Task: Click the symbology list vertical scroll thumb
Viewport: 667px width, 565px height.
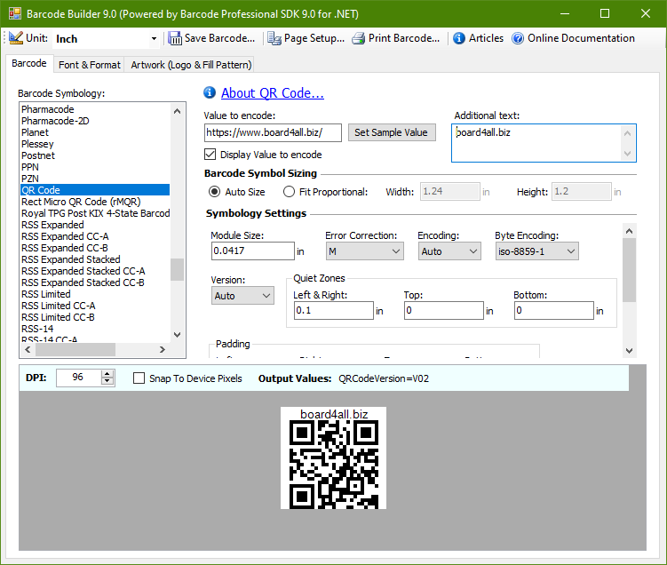Action: coord(178,269)
